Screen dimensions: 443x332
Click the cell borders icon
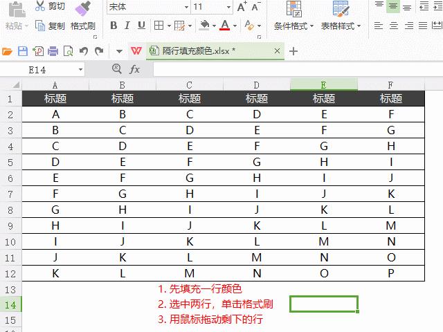tap(159, 26)
